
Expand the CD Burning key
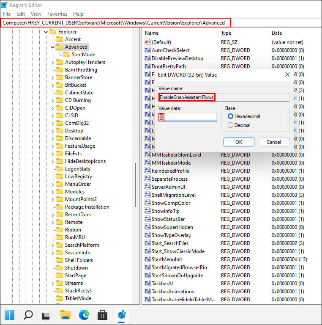click(x=52, y=101)
